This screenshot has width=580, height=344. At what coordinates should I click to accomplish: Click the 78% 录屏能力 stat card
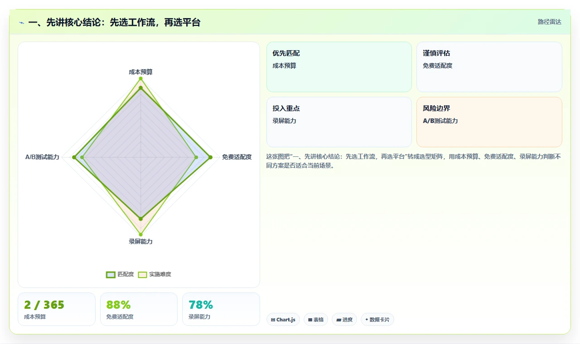tap(221, 309)
